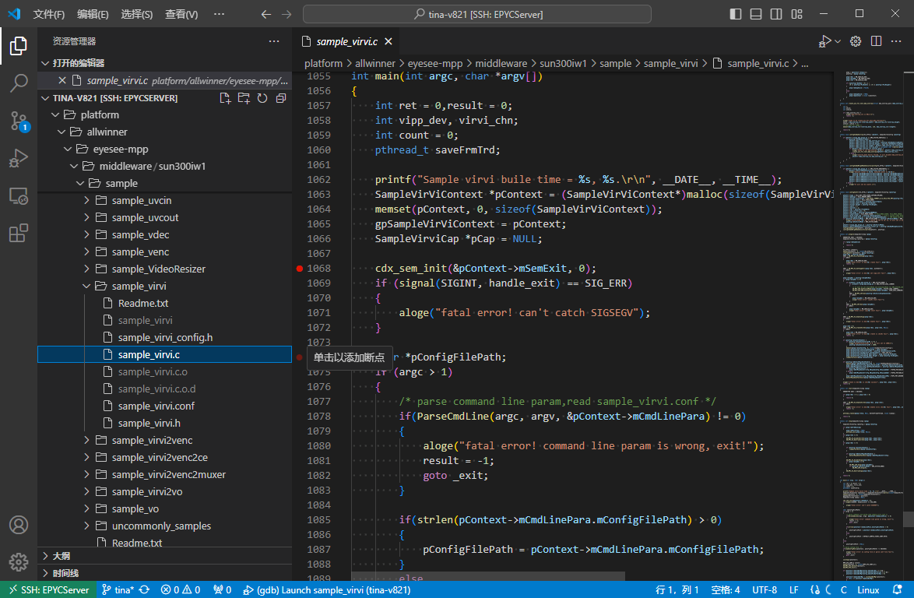Expand the 大纲 outline section

pos(61,556)
